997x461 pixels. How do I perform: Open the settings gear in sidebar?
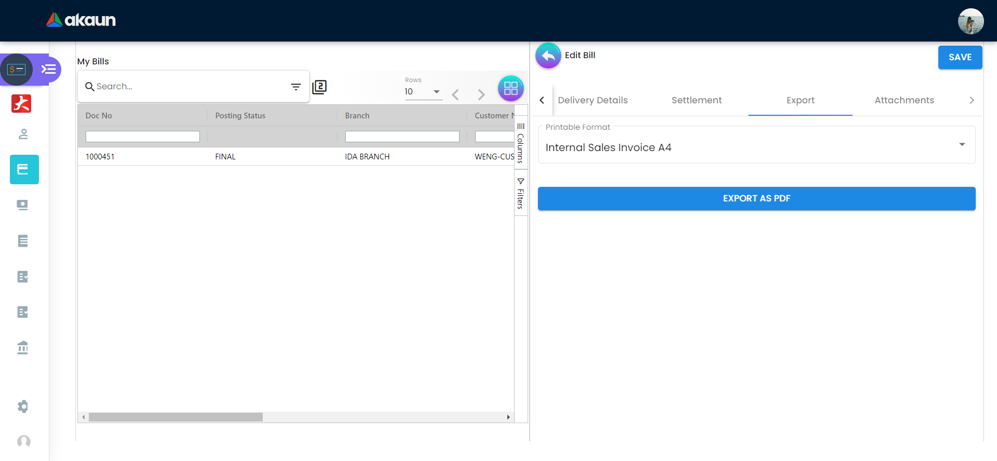(x=23, y=406)
